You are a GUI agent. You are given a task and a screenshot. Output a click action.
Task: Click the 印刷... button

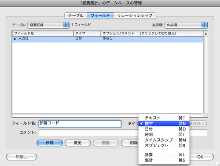click(22, 157)
